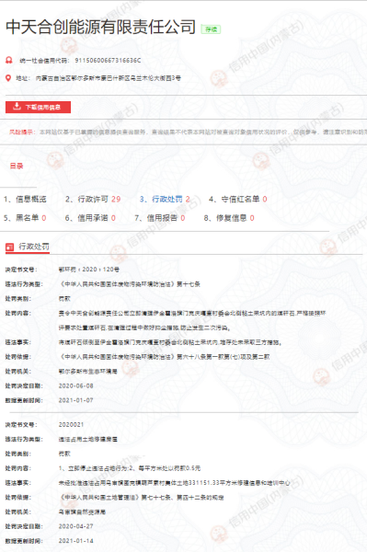Viewport: 367px width, 552px height.
Task: Open menu item 1、信息概览
Action: [25, 200]
